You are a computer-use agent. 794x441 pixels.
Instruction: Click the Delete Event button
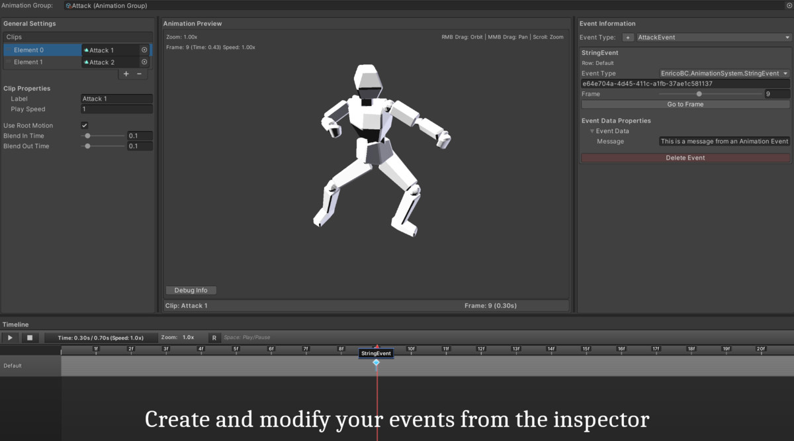(685, 158)
